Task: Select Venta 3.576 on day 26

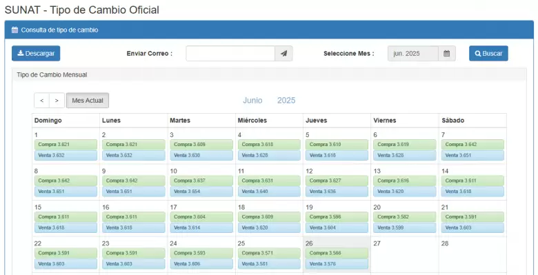Action: point(337,265)
